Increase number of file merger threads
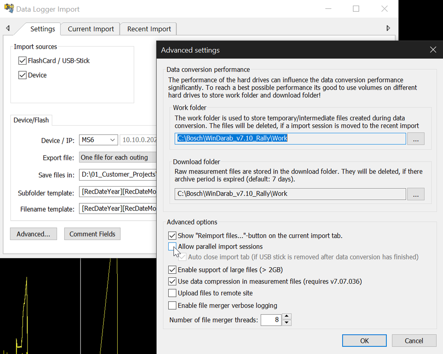Image resolution: width=443 pixels, height=354 pixels. [287, 316]
